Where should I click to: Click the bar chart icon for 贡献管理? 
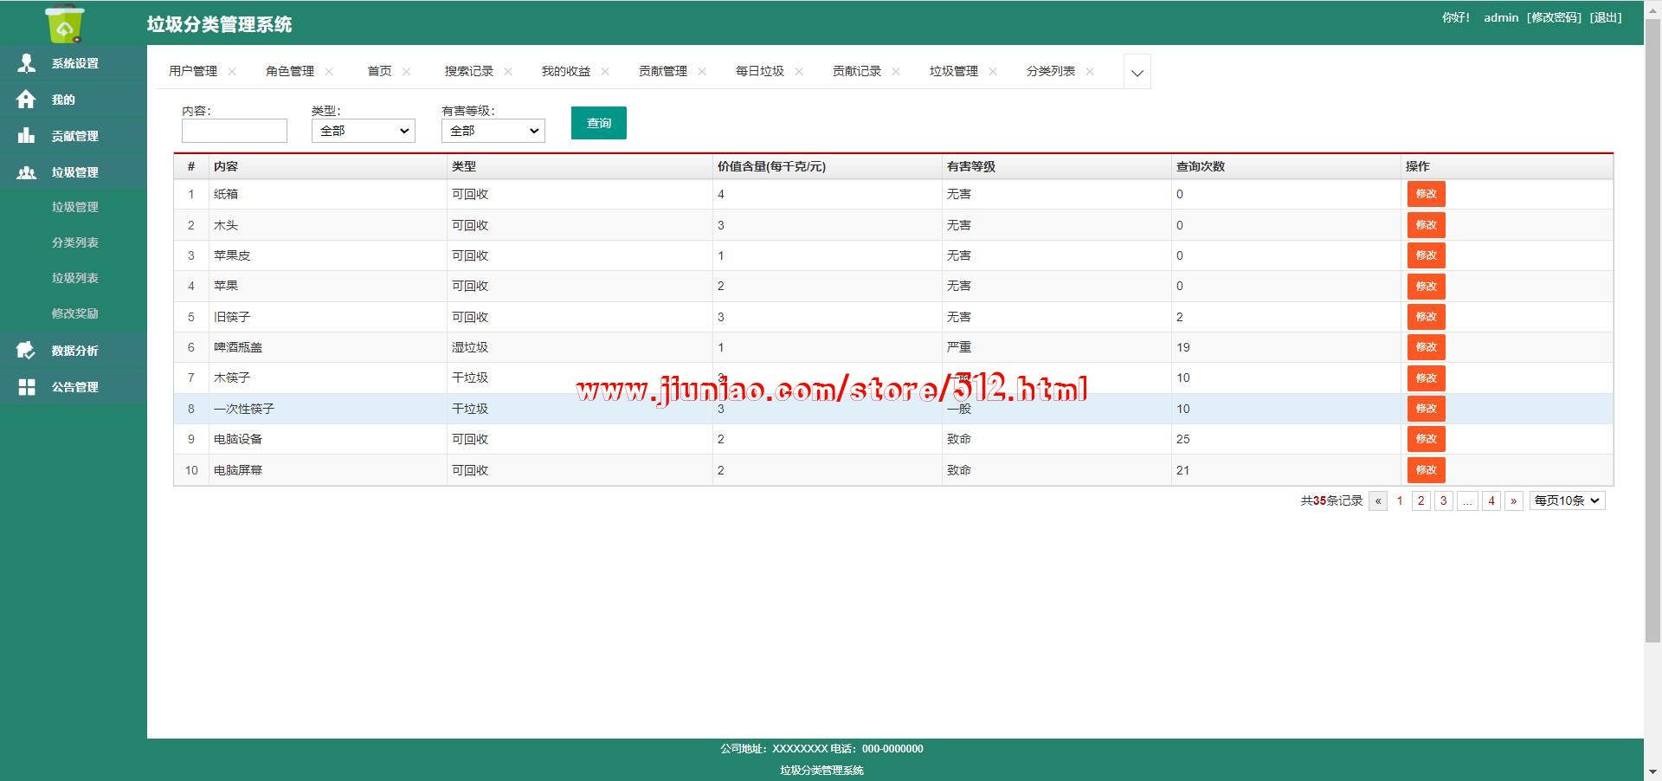[x=27, y=136]
